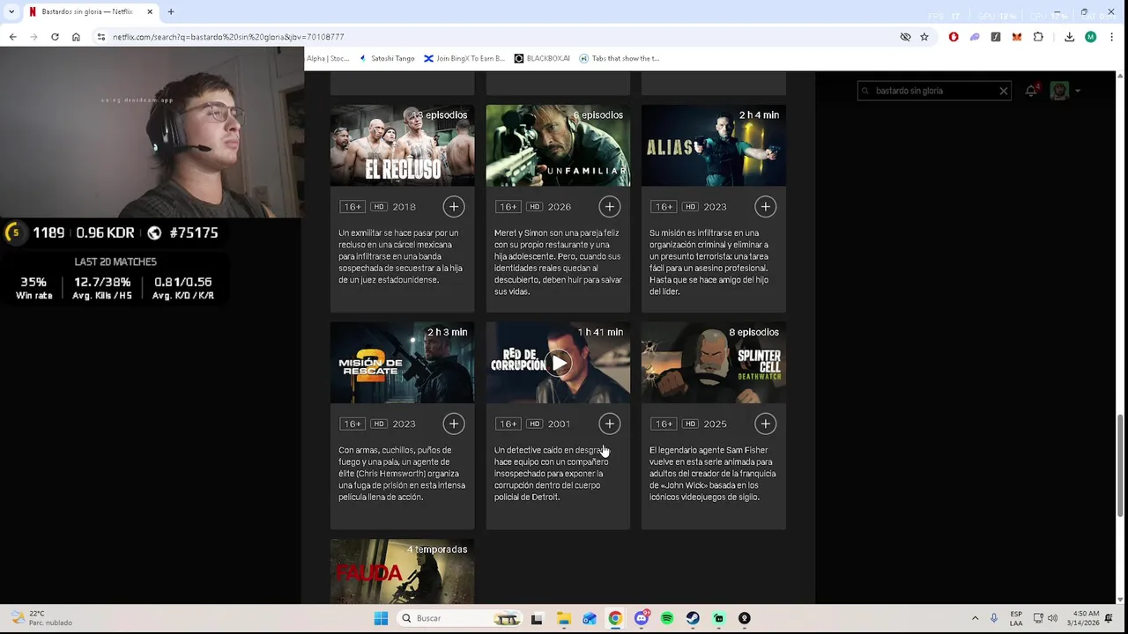Expand the profile dropdown caret
This screenshot has height=634, width=1128.
click(1077, 91)
